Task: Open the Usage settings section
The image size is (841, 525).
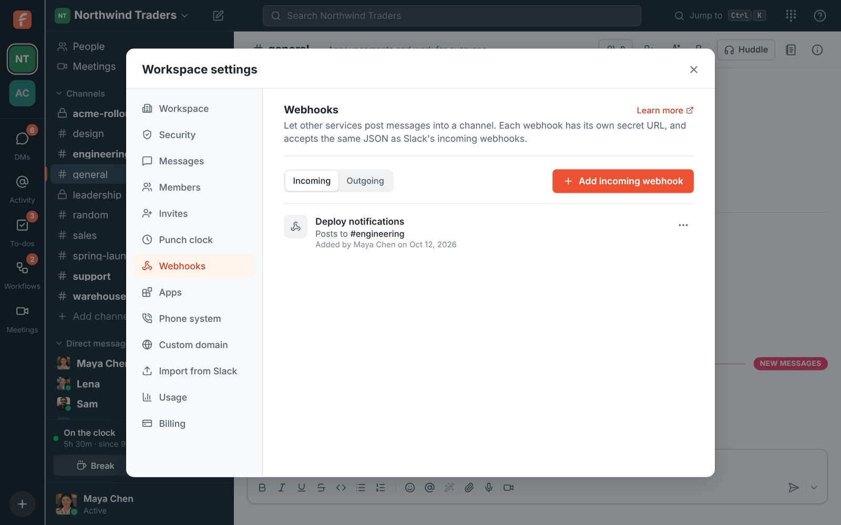Action: pyautogui.click(x=194, y=397)
